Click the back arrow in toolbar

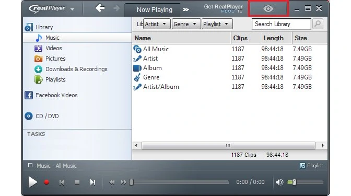coord(100,8)
